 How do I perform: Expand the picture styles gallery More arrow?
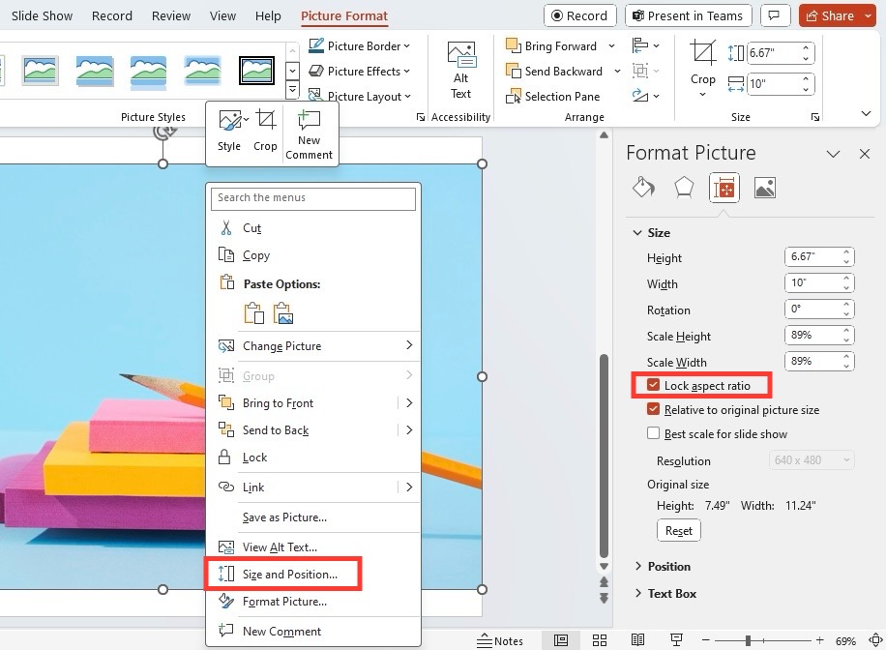click(292, 89)
